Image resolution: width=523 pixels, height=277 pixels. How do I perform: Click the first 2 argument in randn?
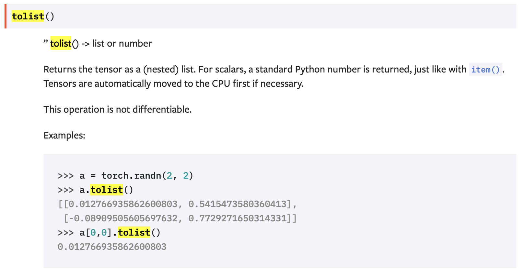tap(169, 175)
